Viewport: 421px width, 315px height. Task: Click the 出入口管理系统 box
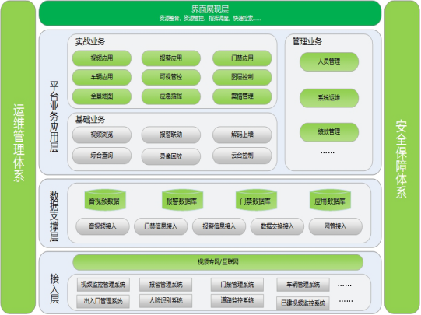click(103, 301)
